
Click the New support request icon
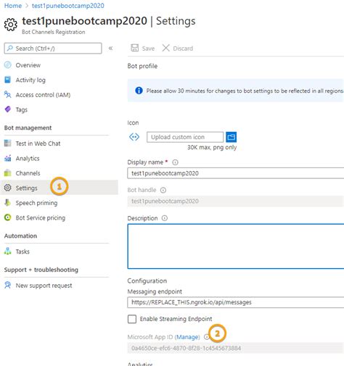(x=8, y=285)
